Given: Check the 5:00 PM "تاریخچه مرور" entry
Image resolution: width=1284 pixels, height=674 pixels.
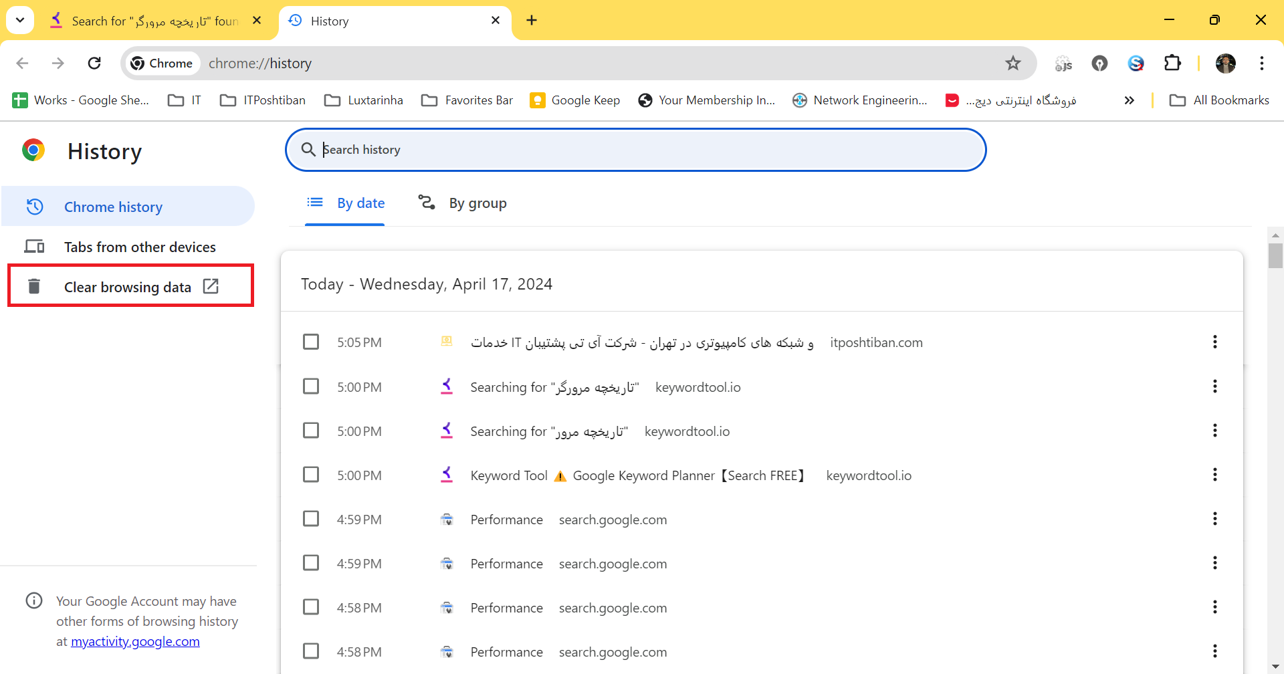Looking at the screenshot, I should click(311, 430).
